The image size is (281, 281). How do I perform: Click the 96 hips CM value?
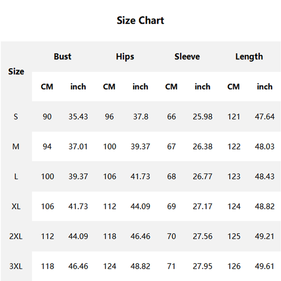pyautogui.click(x=109, y=117)
